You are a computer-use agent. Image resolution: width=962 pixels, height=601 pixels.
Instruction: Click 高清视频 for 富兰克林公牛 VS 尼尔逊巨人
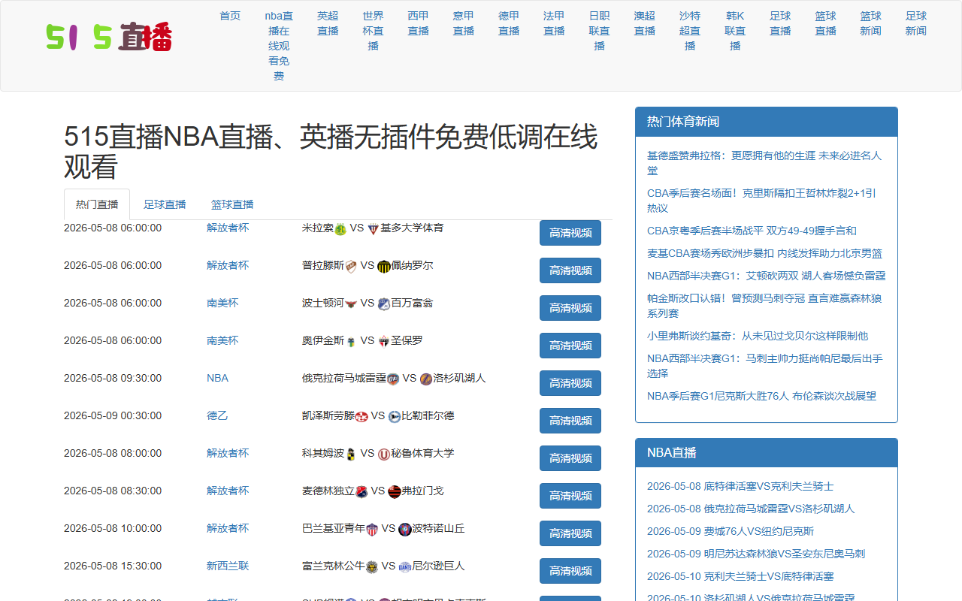[570, 571]
